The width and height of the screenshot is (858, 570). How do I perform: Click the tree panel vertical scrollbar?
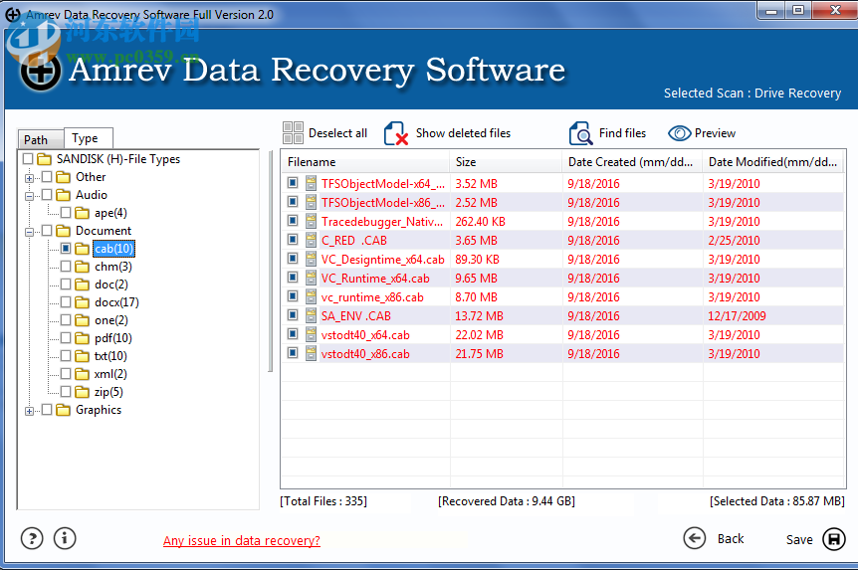(x=270, y=262)
